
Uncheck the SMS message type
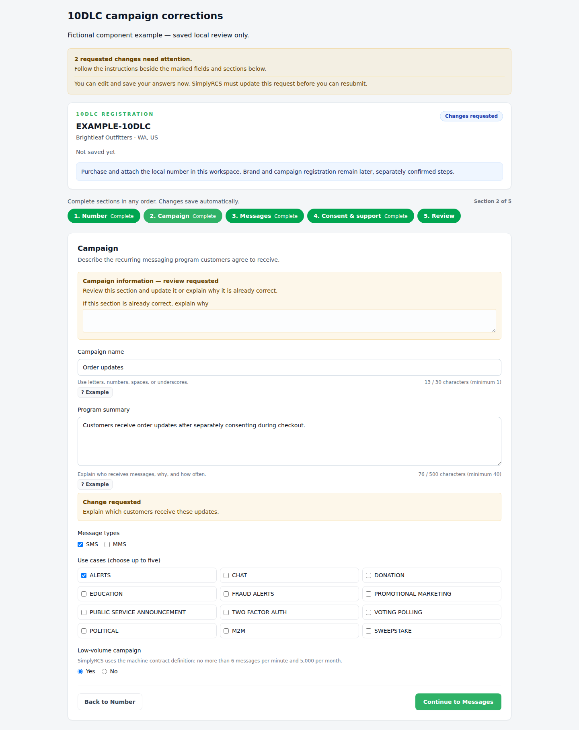point(80,544)
